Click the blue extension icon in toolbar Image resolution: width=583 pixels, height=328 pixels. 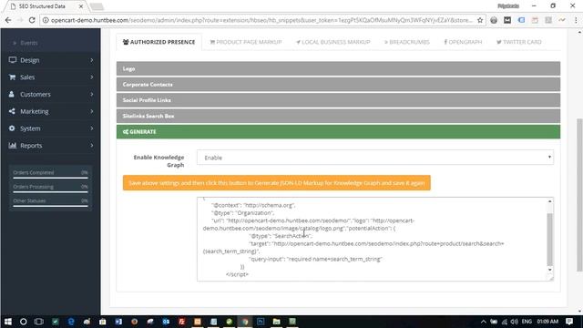pos(521,20)
